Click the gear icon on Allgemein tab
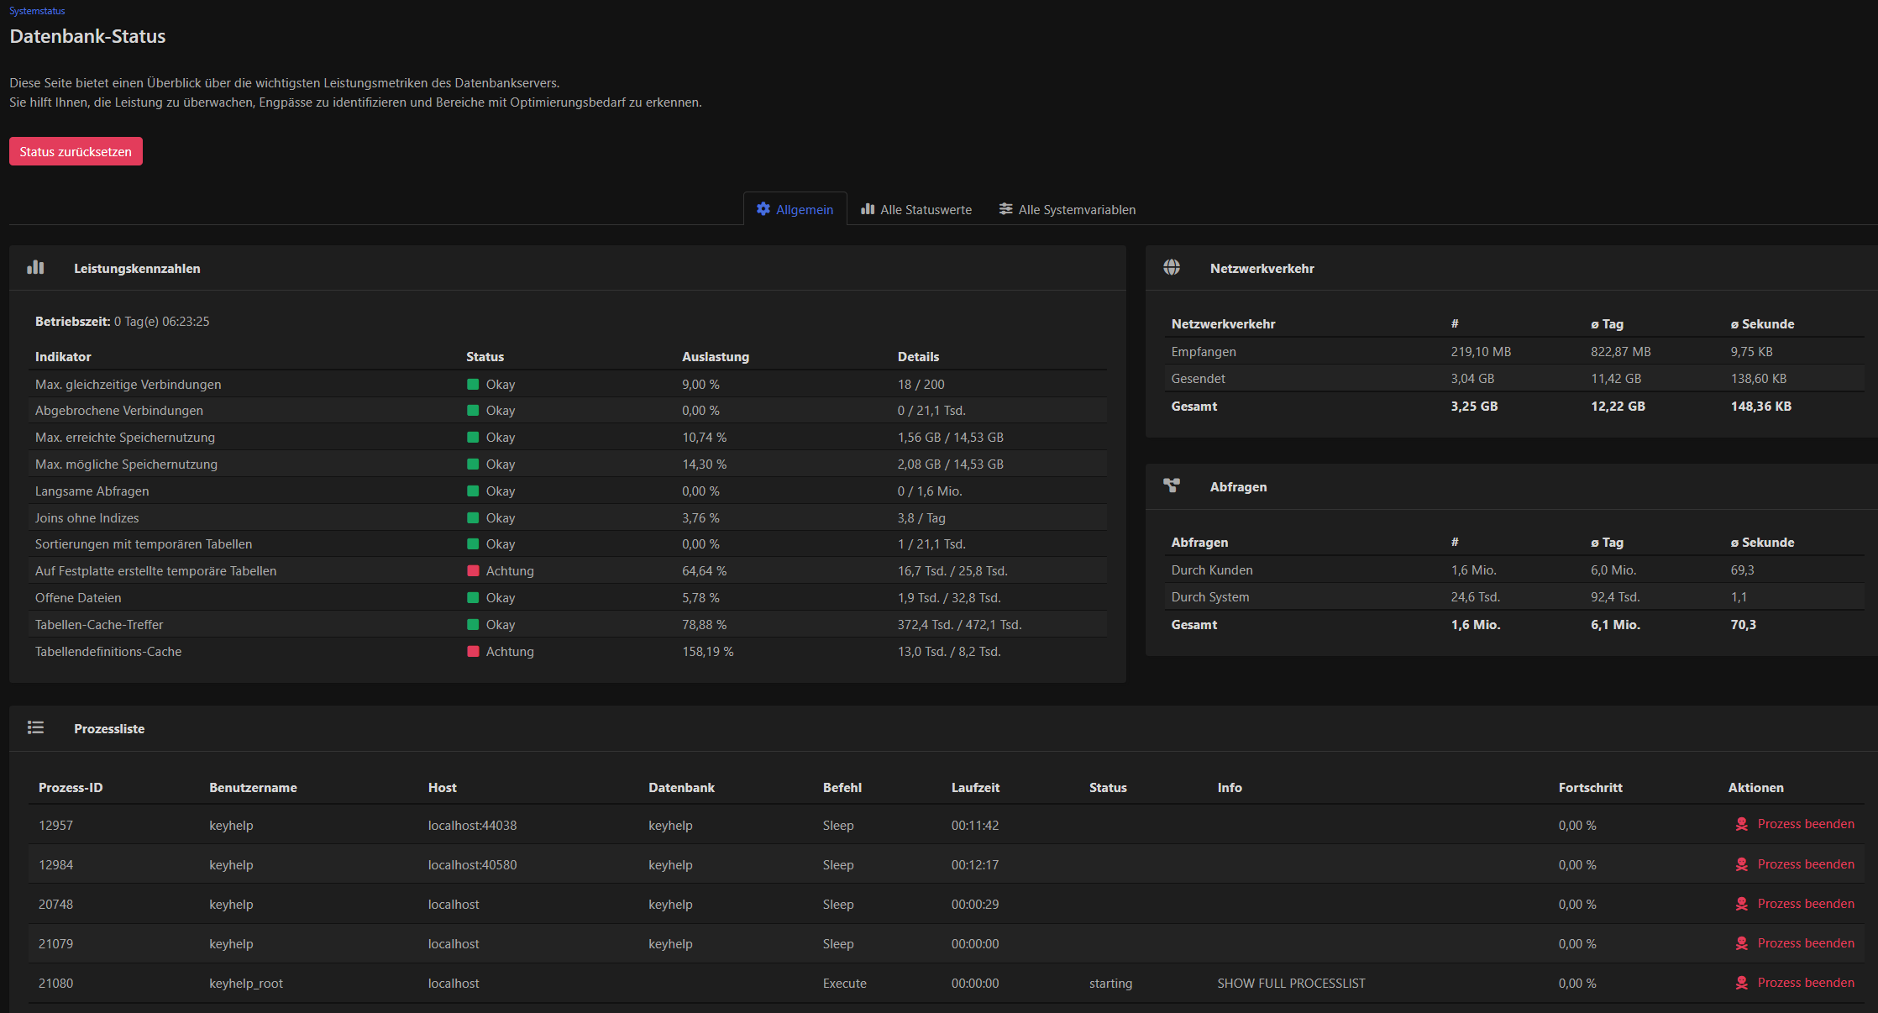Image resolution: width=1878 pixels, height=1013 pixels. pyautogui.click(x=763, y=209)
